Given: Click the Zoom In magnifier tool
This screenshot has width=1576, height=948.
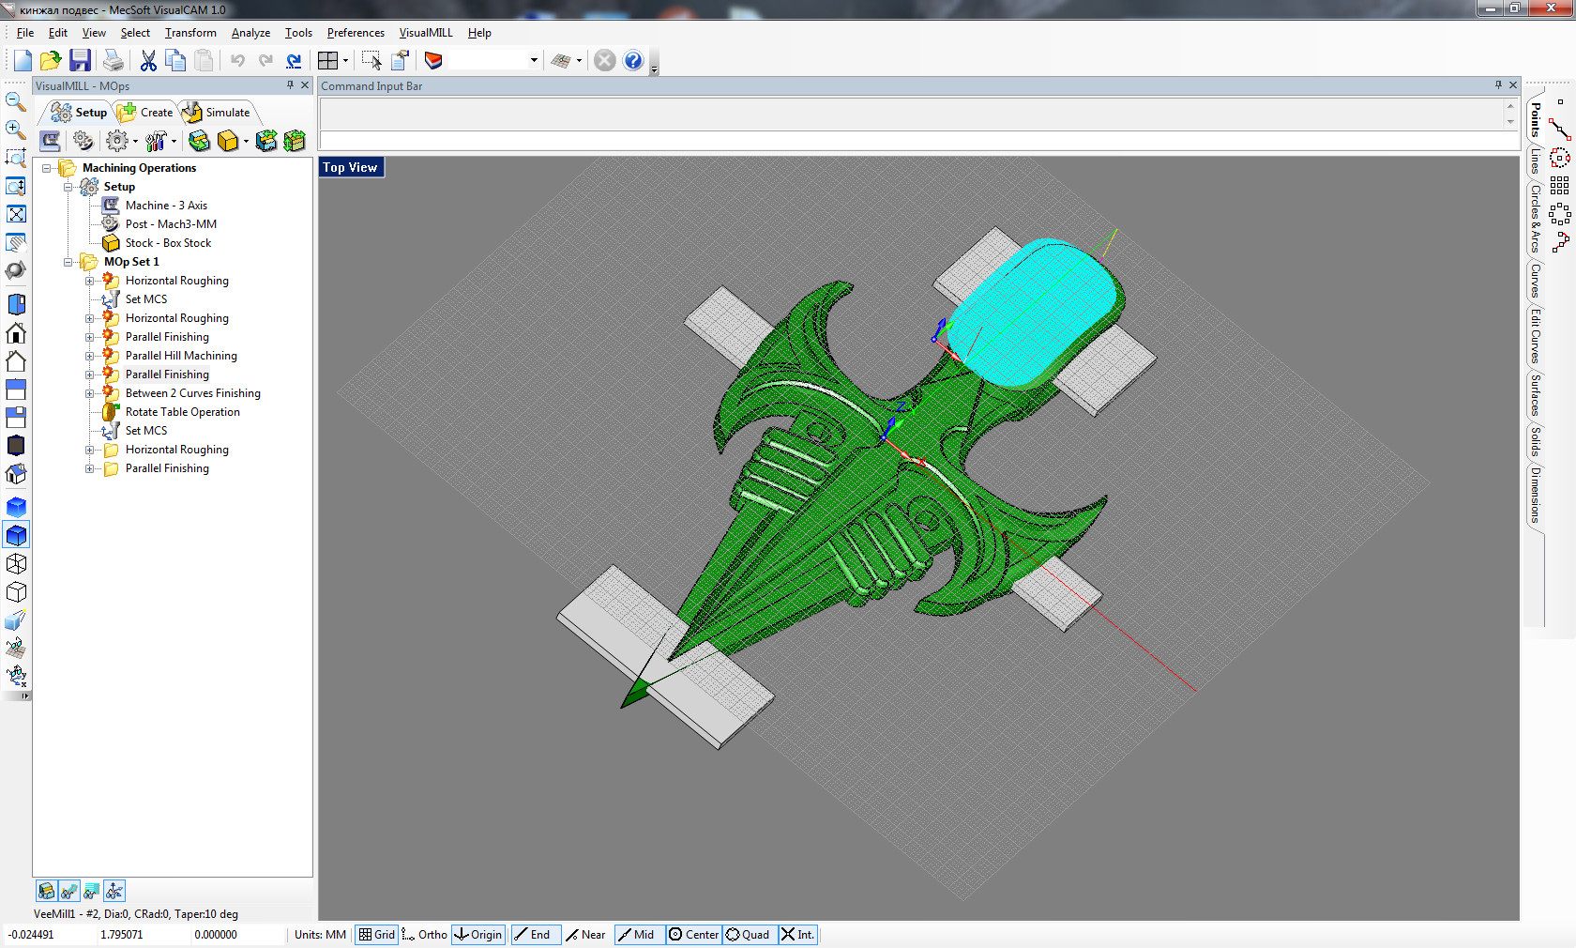Looking at the screenshot, I should click(16, 130).
